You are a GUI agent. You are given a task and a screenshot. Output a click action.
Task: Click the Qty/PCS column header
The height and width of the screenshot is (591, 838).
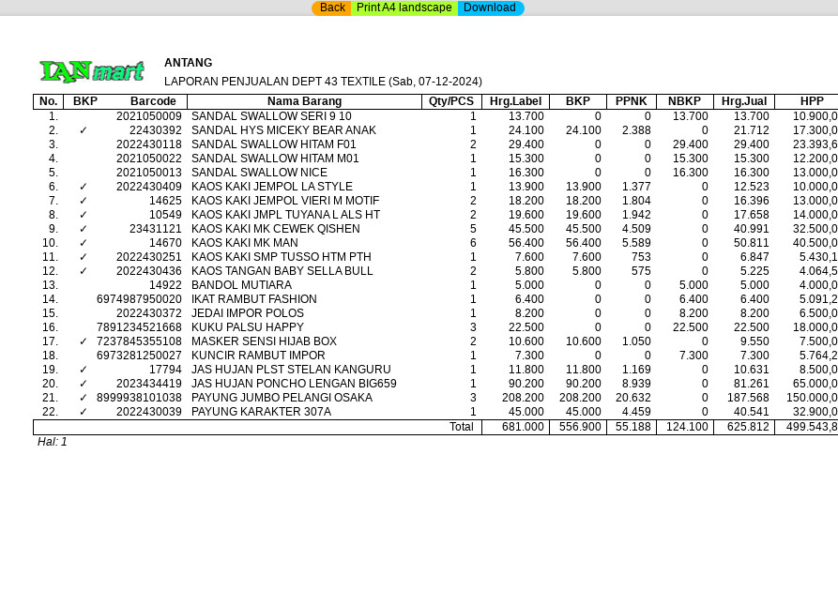[451, 101]
